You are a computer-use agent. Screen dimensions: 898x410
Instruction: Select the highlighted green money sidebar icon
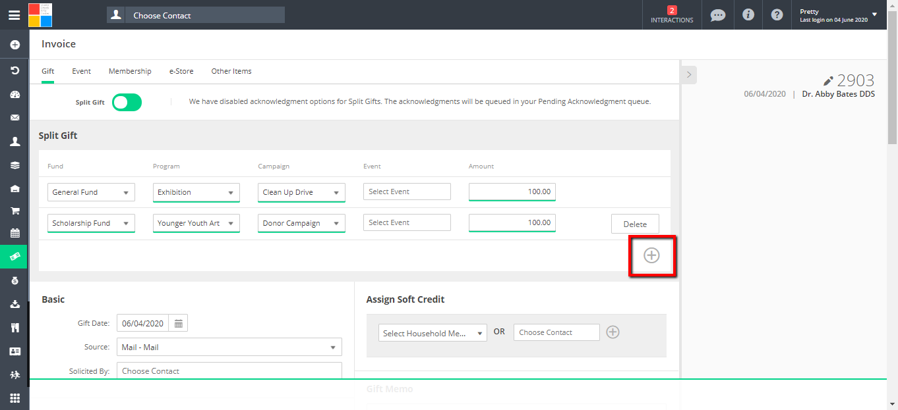pos(15,256)
